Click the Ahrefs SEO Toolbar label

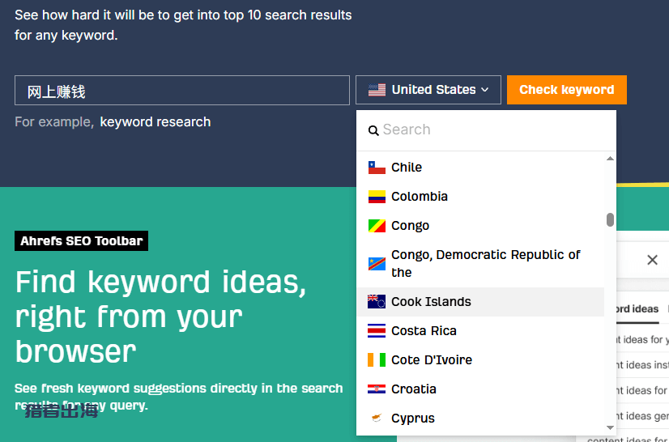point(81,241)
